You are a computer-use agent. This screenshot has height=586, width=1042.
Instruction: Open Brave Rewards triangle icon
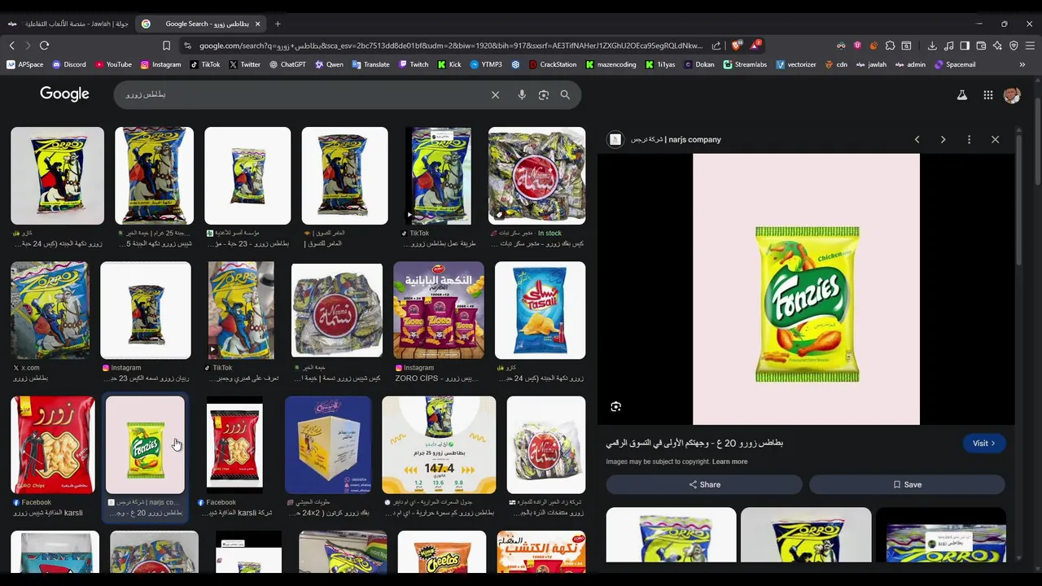coord(755,46)
